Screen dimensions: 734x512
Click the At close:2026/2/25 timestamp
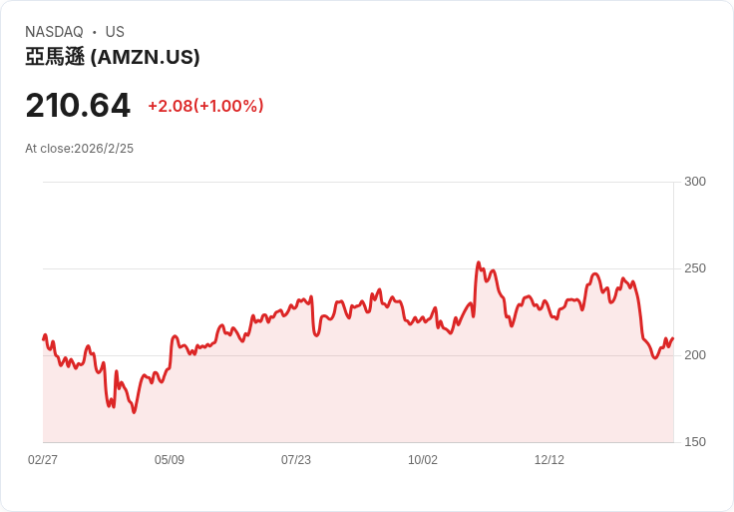click(79, 149)
